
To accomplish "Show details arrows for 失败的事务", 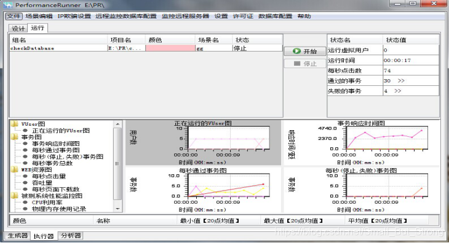I will [x=397, y=91].
